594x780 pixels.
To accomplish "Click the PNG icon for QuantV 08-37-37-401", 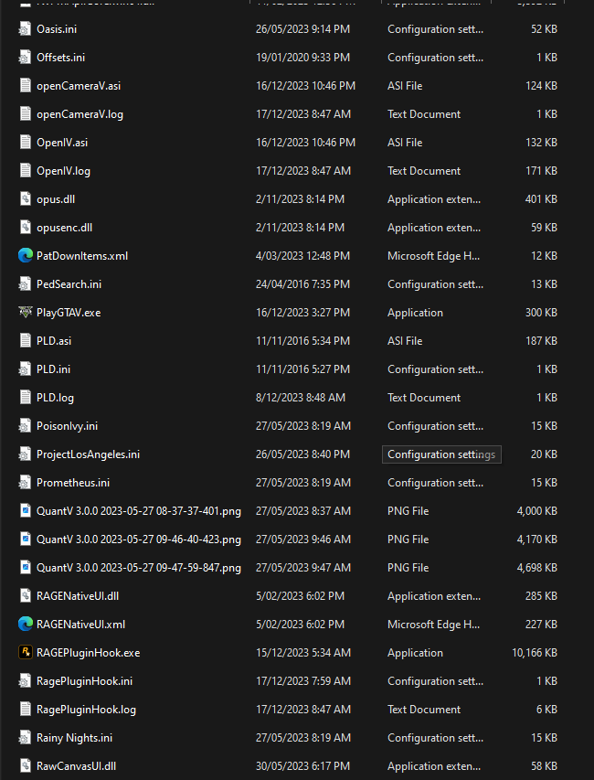I will (x=25, y=511).
